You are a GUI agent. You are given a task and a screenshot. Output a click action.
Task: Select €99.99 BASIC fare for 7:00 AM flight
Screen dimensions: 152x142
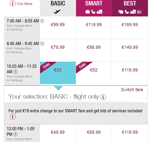(58, 25)
